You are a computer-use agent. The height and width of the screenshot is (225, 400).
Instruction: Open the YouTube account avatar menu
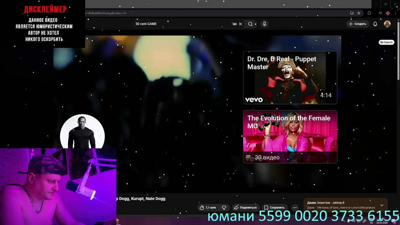(x=387, y=24)
